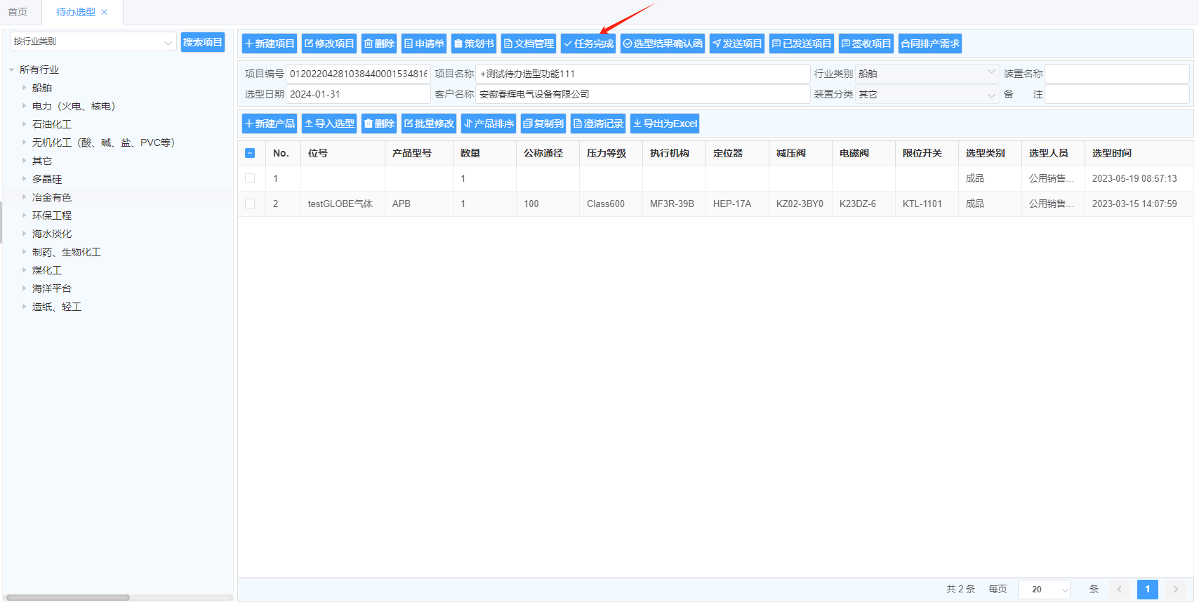Click the 新建项目 plus icon button

tap(270, 44)
